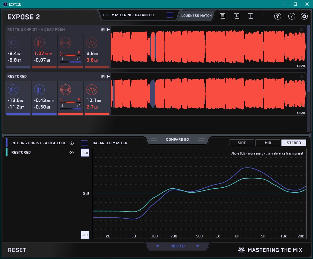Click the loudness speaker icon on Restored track

(x=13, y=90)
